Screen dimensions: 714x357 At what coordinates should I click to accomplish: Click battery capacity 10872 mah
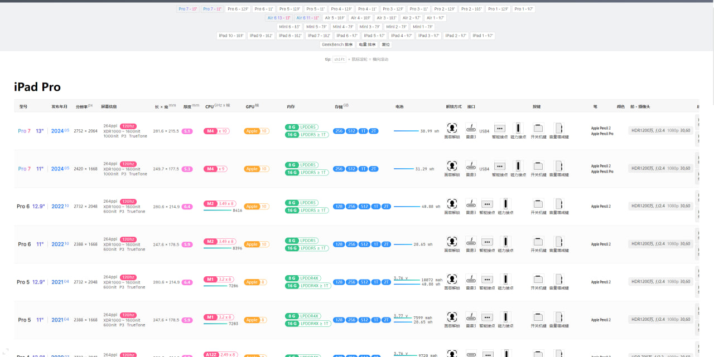432,280
